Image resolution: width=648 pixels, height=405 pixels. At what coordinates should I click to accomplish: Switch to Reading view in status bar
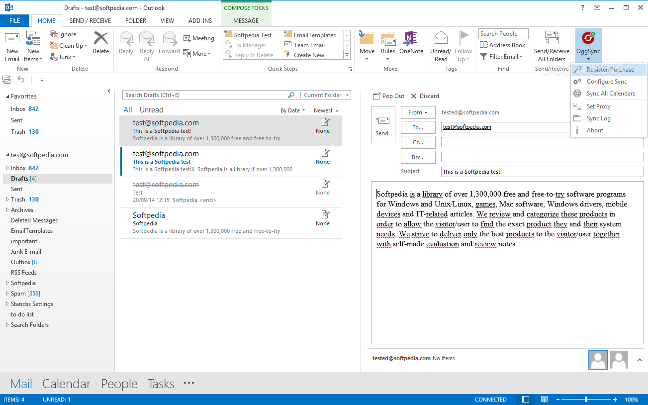click(545, 399)
